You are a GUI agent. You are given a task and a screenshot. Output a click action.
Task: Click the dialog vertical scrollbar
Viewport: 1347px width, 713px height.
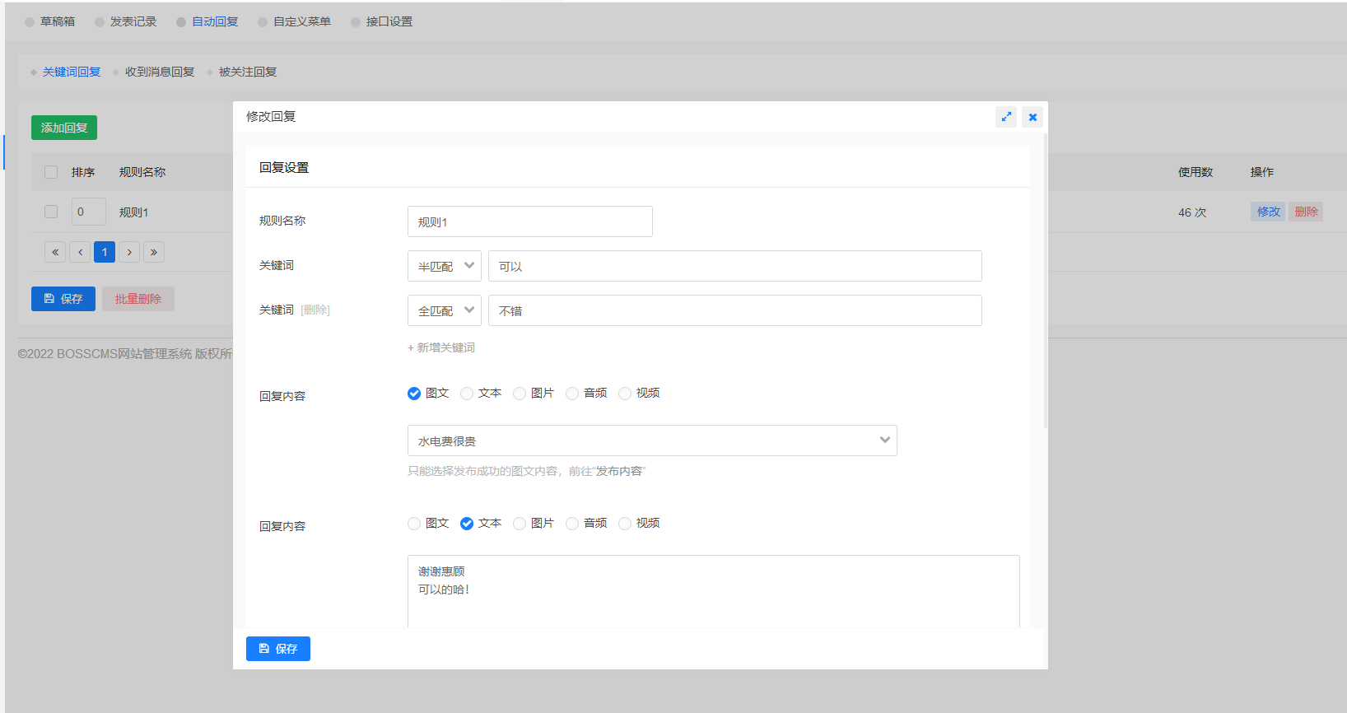1045,280
